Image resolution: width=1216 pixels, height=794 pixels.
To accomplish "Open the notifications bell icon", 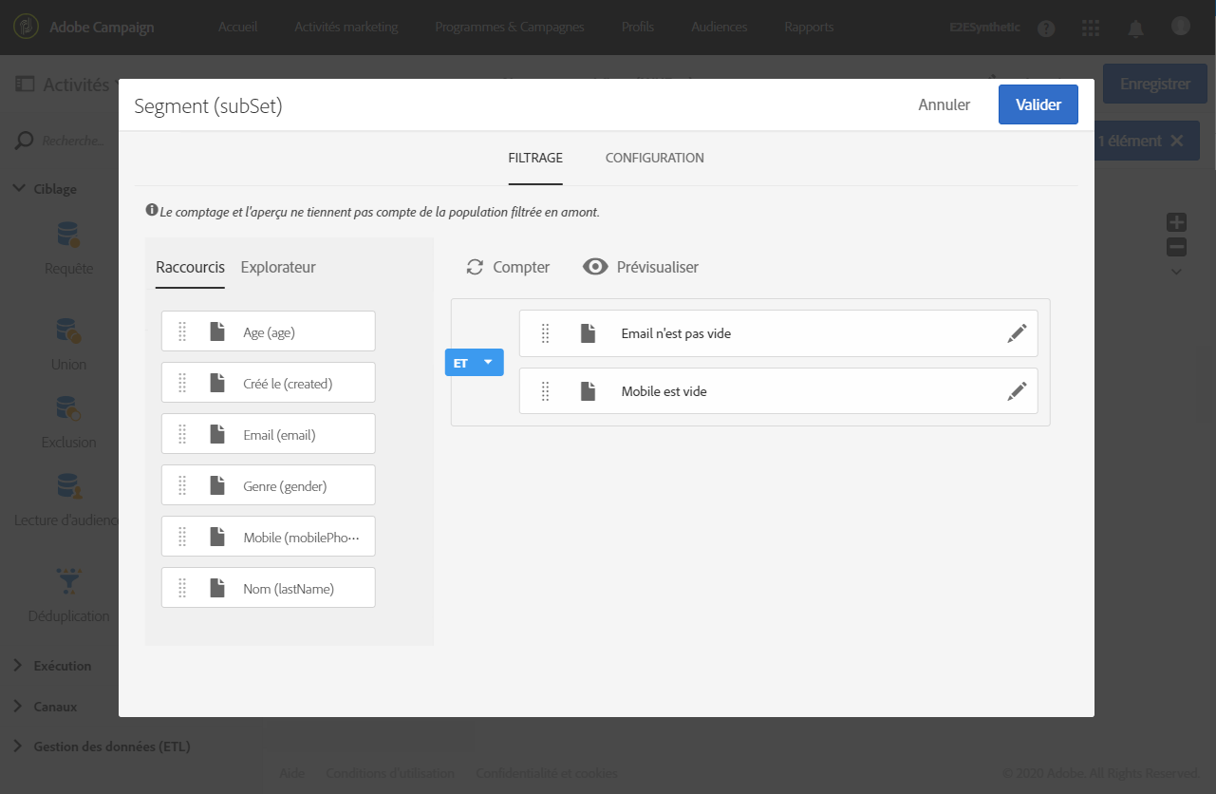I will [x=1135, y=28].
